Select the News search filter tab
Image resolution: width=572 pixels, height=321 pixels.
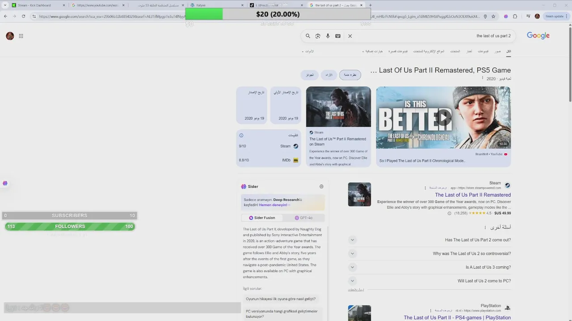pyautogui.click(x=469, y=51)
